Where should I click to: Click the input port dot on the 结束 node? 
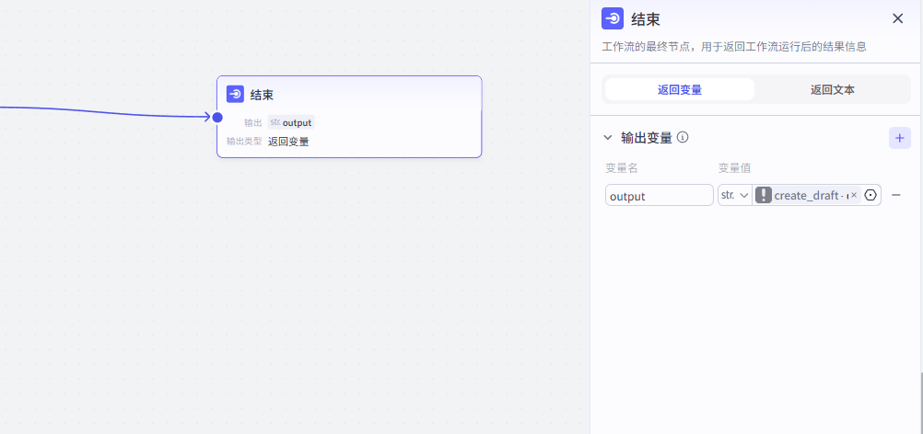tap(217, 117)
